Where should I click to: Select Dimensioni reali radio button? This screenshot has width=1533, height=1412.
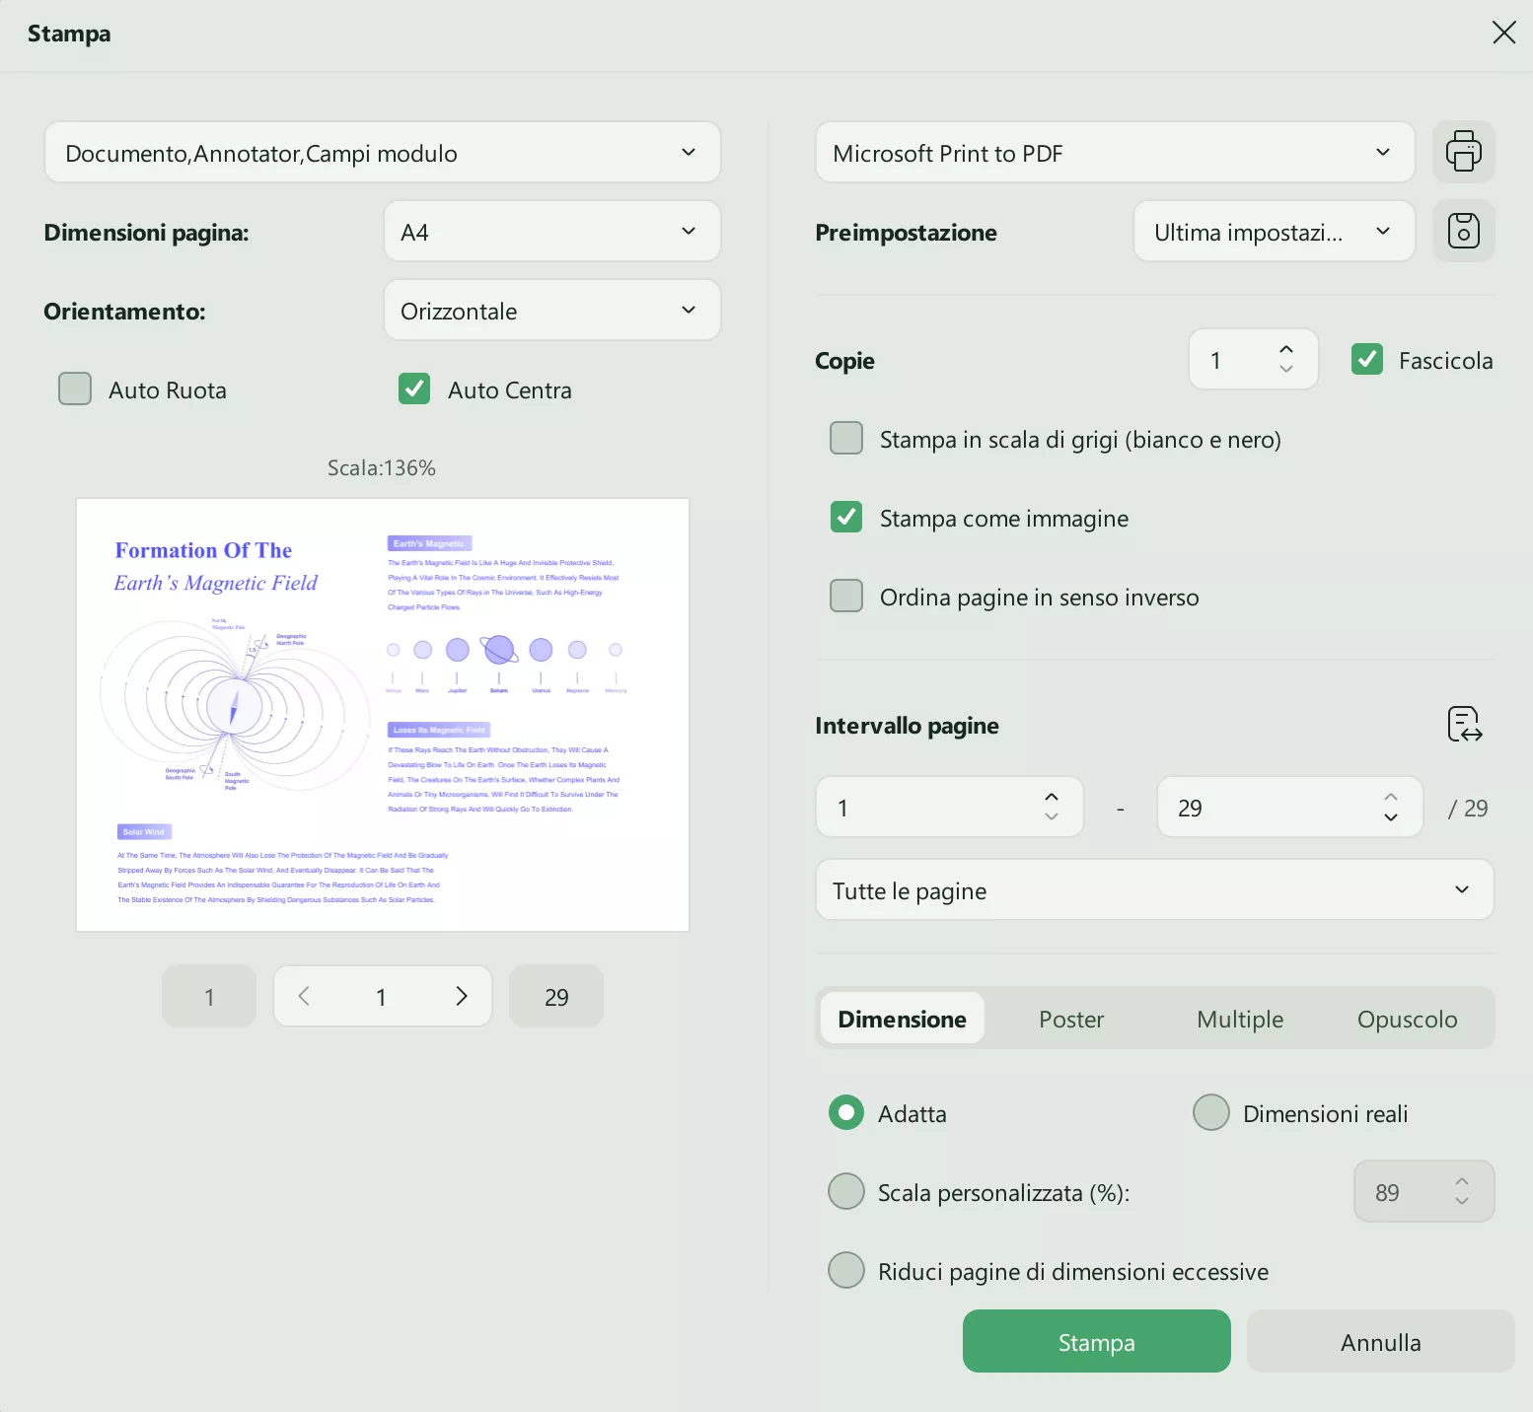pos(1210,1113)
